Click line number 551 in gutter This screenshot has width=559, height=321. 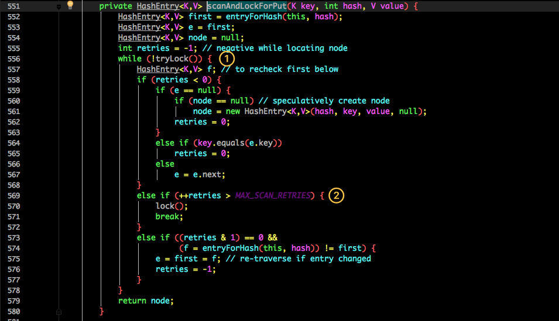click(x=14, y=6)
